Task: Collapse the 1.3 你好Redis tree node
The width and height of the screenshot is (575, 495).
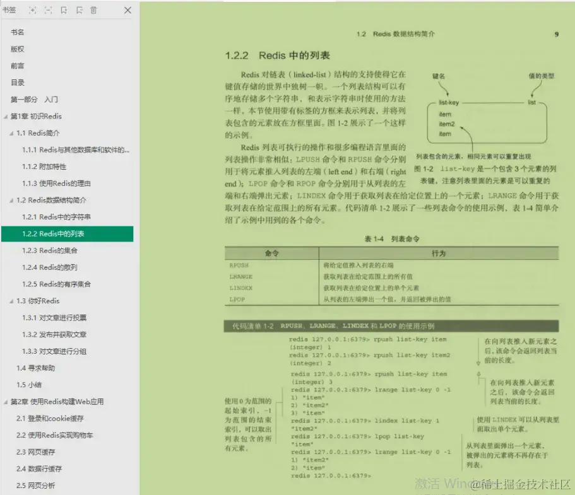Action: (11, 301)
